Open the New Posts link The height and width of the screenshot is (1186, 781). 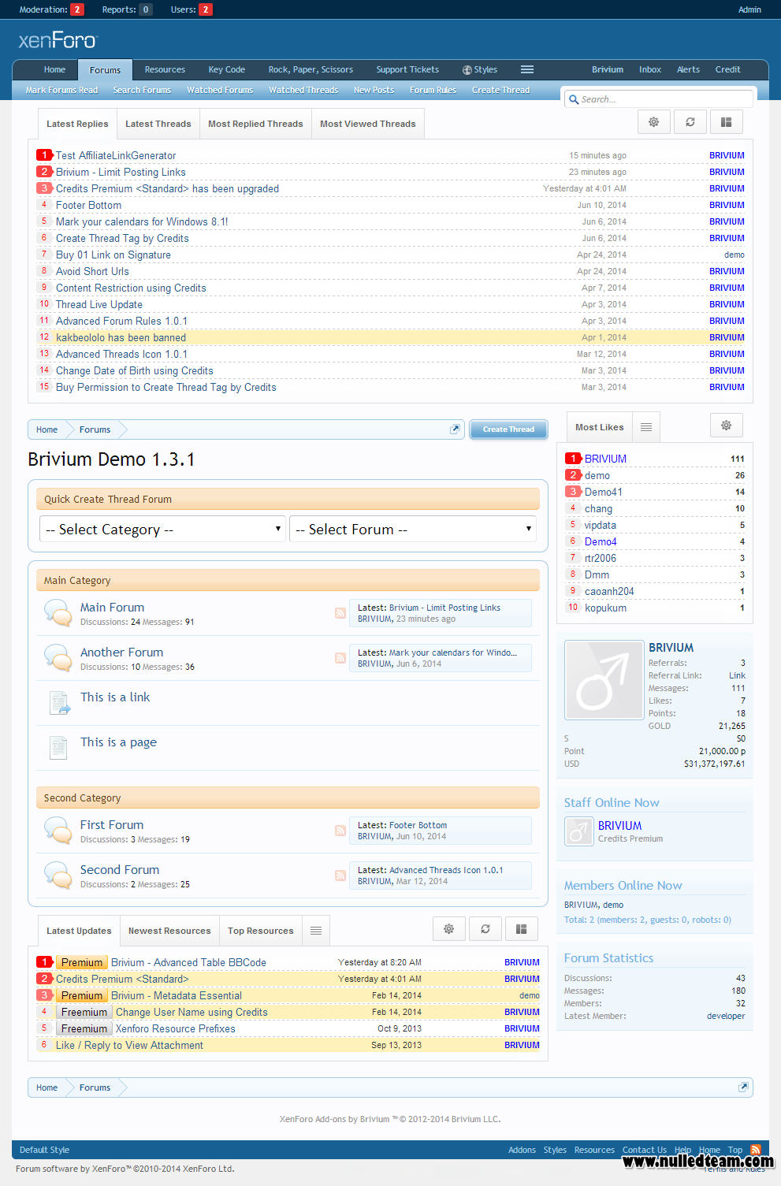click(x=374, y=90)
